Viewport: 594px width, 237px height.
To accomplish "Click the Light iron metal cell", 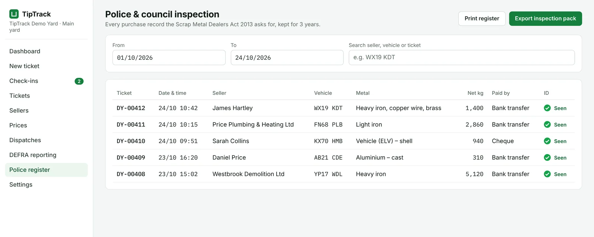I will pyautogui.click(x=369, y=125).
